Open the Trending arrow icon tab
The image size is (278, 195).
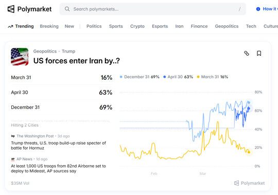pos(10,26)
